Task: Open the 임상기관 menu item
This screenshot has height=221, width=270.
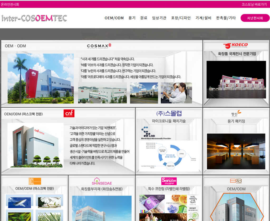Action: 159,18
